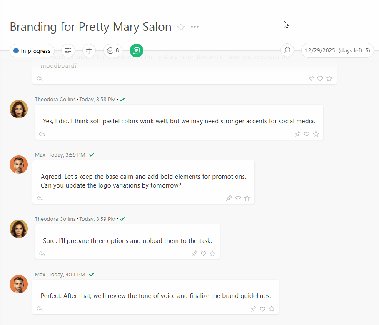Open the 'In progress' status dropdown
Viewport: 379px width, 325px height.
click(x=32, y=50)
